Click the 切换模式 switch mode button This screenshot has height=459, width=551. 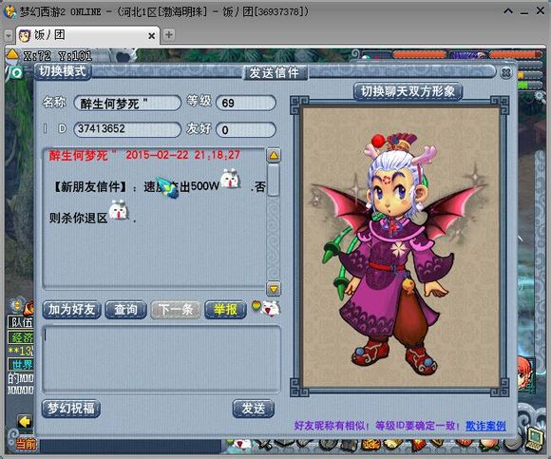click(x=63, y=71)
